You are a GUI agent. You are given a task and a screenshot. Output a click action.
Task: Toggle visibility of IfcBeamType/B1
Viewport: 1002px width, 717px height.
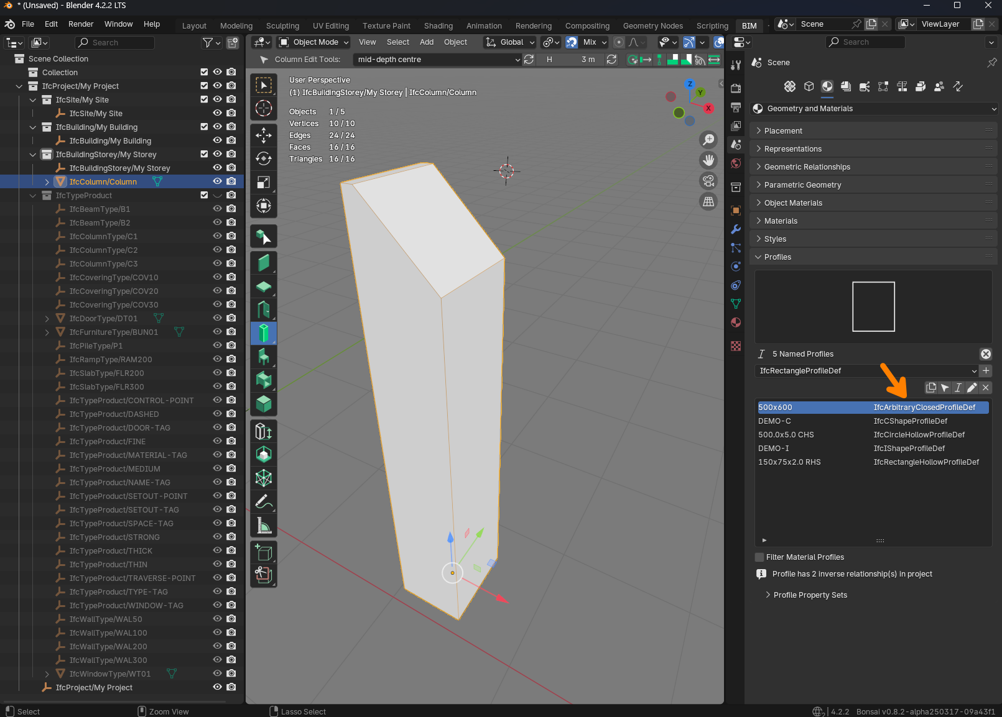[218, 209]
